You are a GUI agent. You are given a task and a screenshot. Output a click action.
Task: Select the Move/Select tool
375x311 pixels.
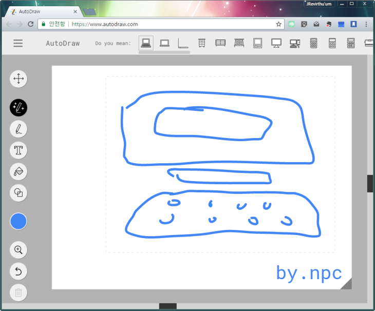point(18,79)
